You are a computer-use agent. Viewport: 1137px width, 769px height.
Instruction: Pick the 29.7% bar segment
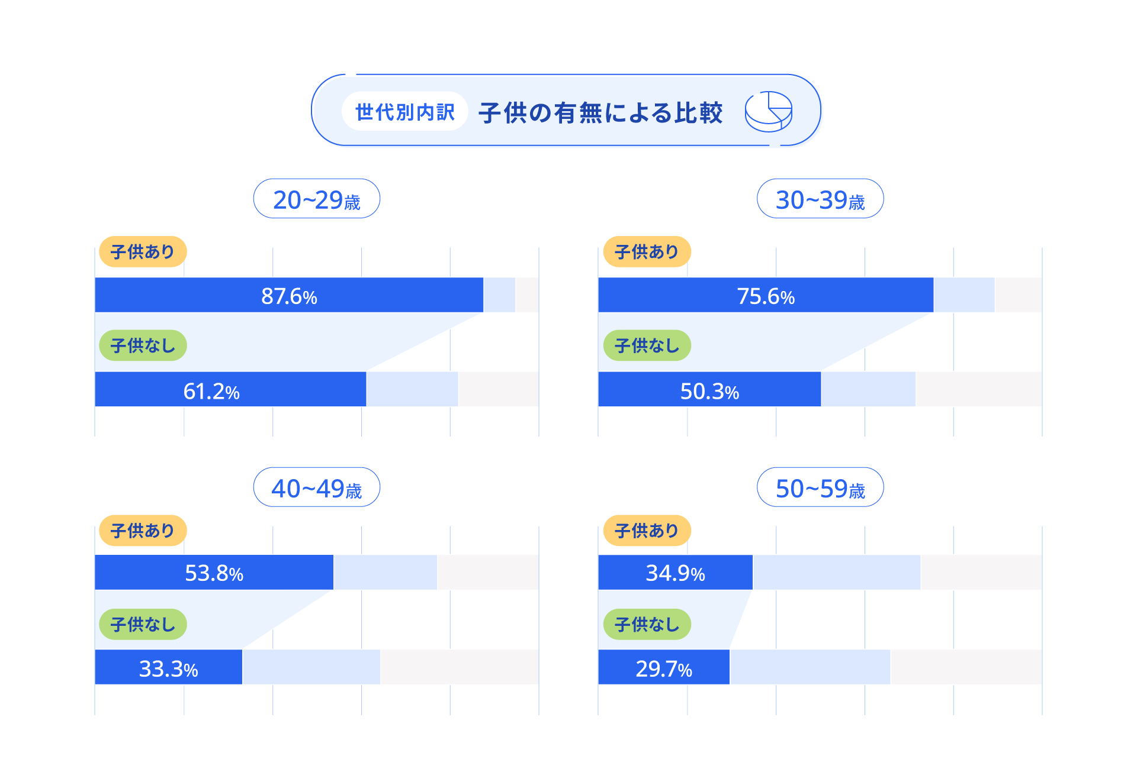click(664, 668)
